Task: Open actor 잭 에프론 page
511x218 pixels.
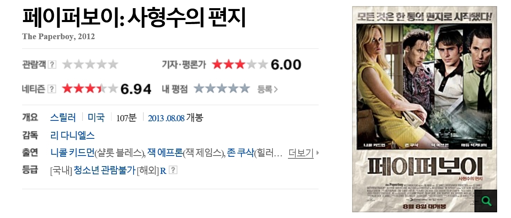Action: pos(165,153)
